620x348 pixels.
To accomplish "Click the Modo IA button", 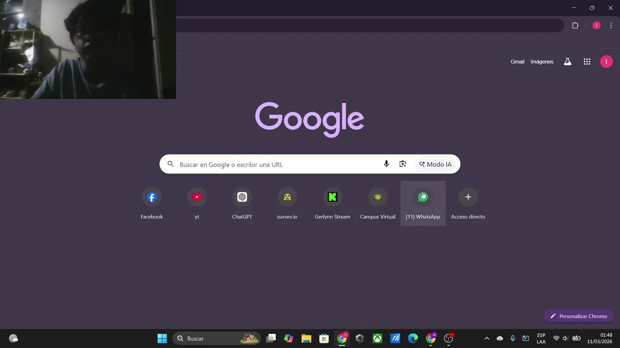I will point(435,164).
